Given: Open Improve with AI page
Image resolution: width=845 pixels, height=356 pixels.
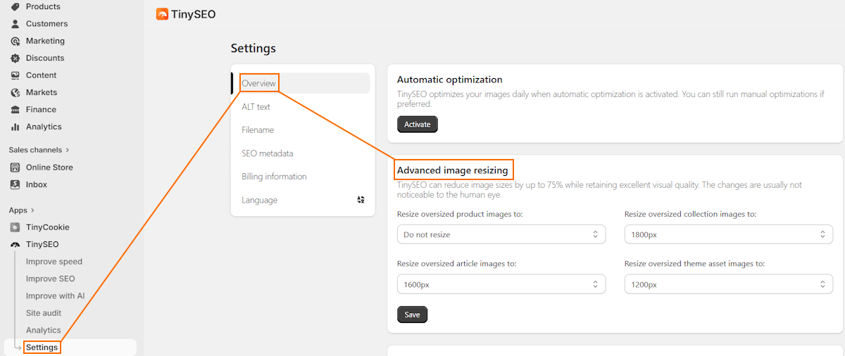Looking at the screenshot, I should click(x=55, y=296).
